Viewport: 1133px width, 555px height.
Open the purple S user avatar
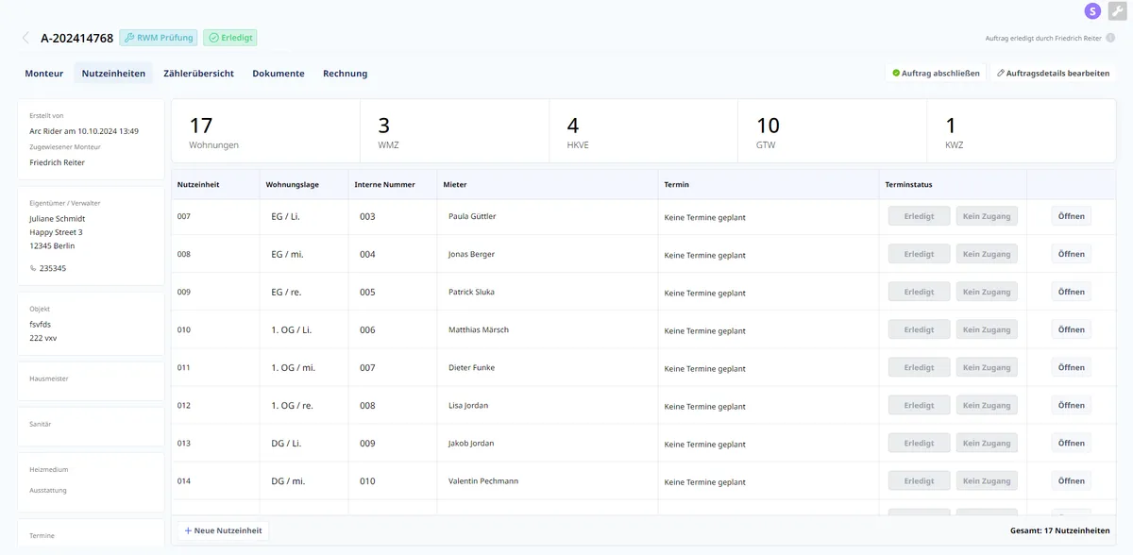click(1092, 11)
